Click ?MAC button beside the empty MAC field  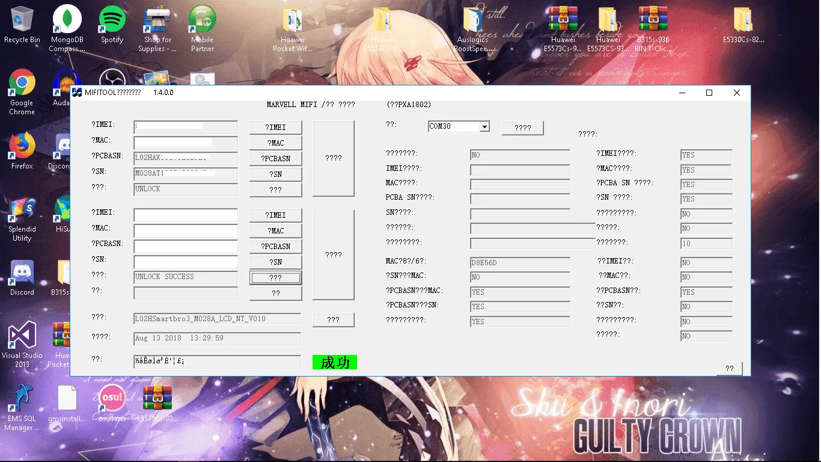(x=276, y=231)
